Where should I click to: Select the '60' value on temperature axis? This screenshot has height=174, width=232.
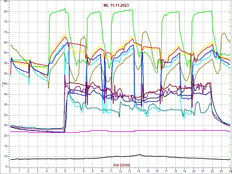click(5, 53)
